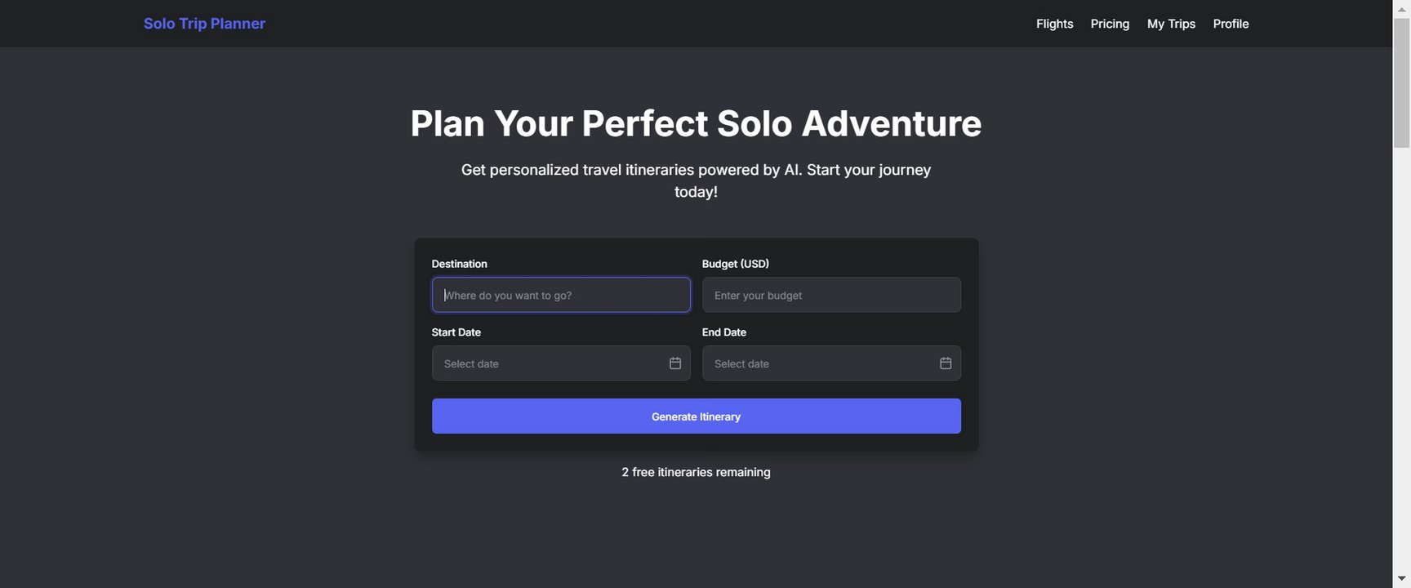Click the End Date label

pyautogui.click(x=723, y=332)
